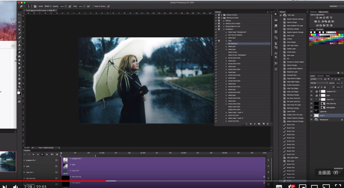Expand Gradient Fill 1 timeline track

click(x=24, y=161)
